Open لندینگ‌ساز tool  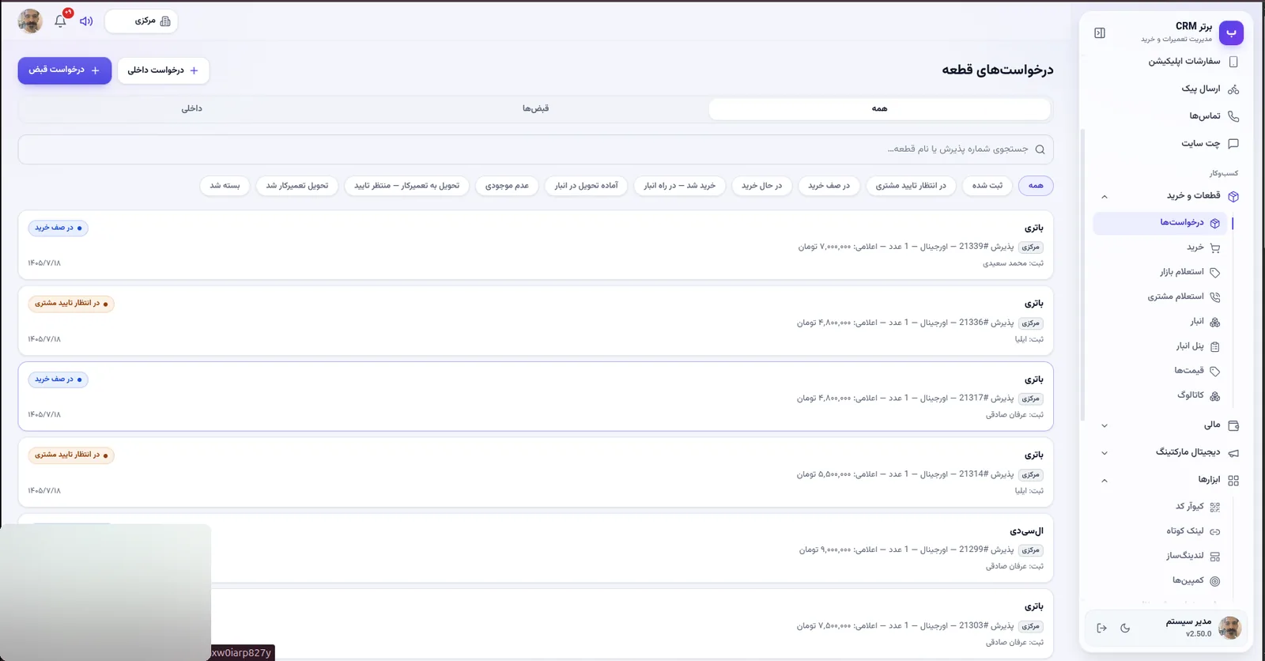coord(1192,556)
